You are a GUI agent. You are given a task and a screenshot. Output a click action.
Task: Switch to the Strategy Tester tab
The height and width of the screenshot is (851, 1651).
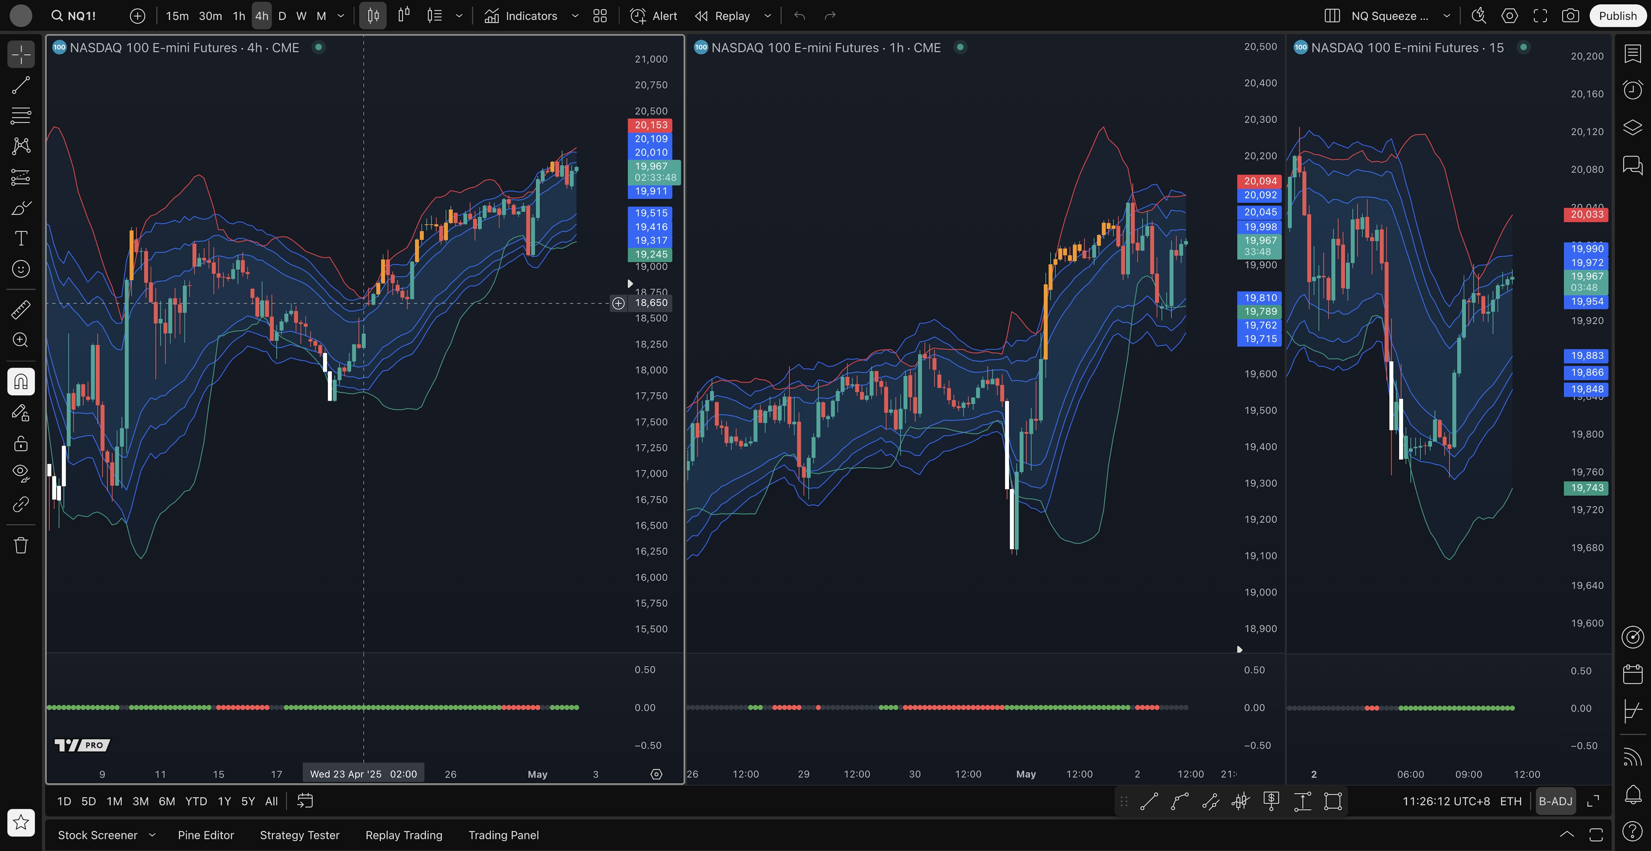pos(299,835)
